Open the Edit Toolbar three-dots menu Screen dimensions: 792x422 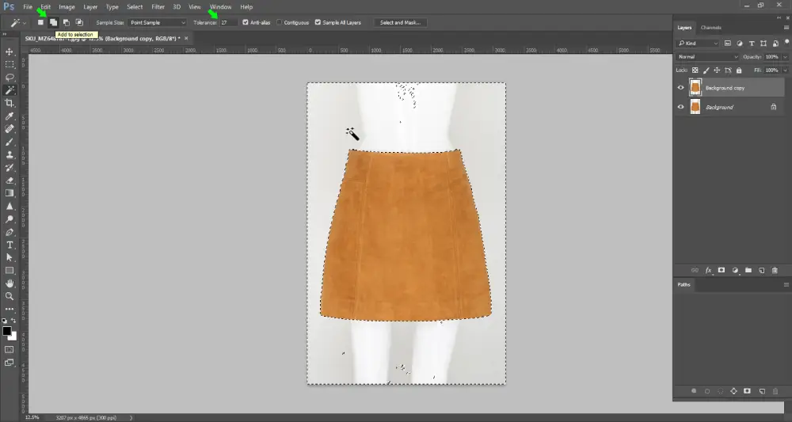coord(9,309)
